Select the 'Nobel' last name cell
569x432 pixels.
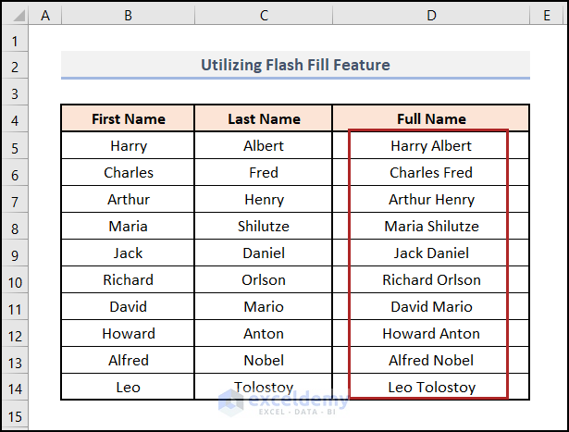coord(264,361)
